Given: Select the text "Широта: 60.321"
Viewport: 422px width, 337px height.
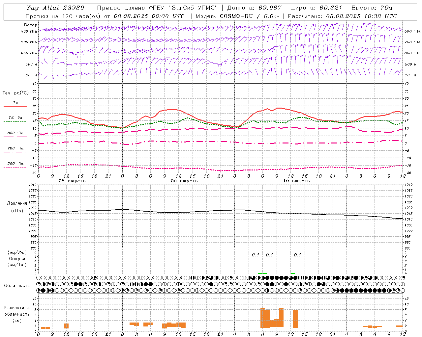Looking at the screenshot, I should [316, 8].
